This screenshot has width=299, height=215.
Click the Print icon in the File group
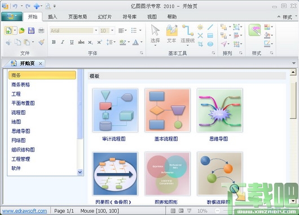click(x=41, y=31)
